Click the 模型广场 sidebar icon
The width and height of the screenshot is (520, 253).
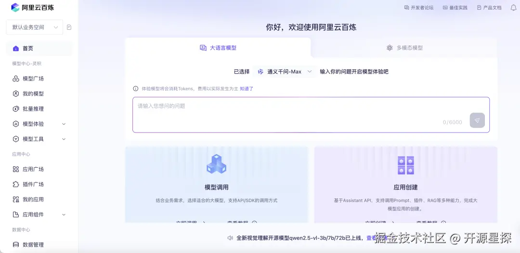coord(15,79)
